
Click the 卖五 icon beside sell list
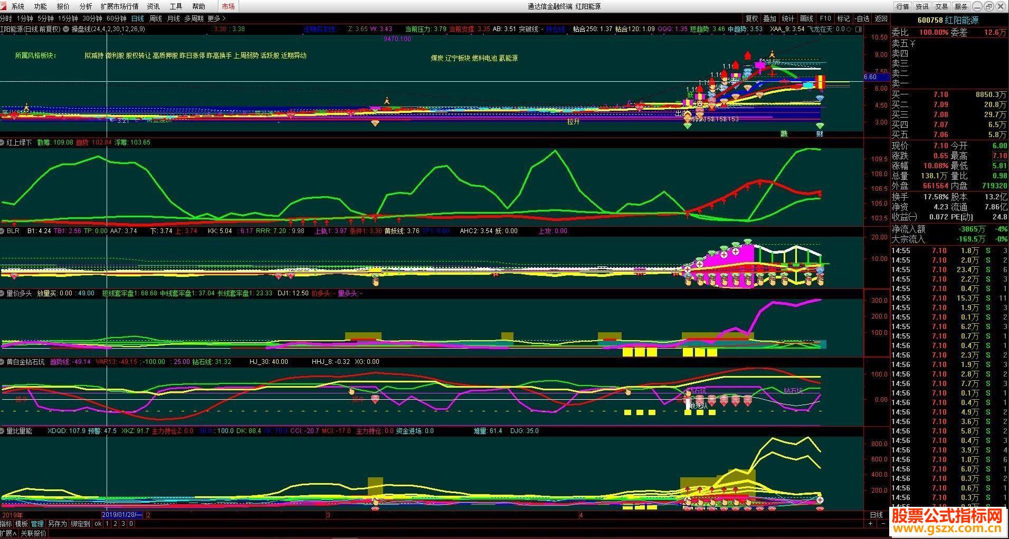click(x=912, y=44)
